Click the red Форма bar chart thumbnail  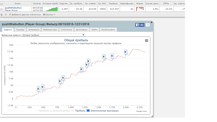(x=140, y=9)
